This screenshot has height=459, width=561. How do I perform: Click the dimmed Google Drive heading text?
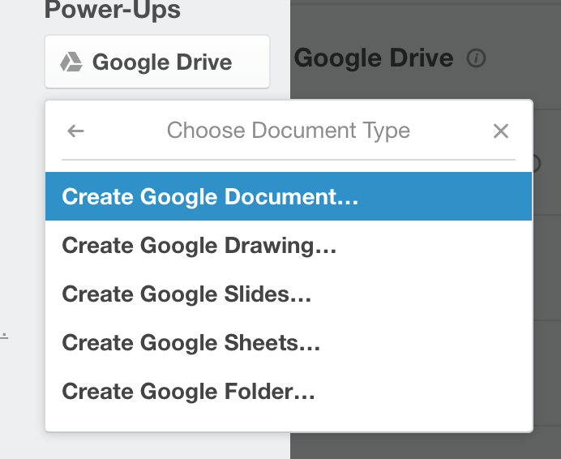pyautogui.click(x=374, y=58)
